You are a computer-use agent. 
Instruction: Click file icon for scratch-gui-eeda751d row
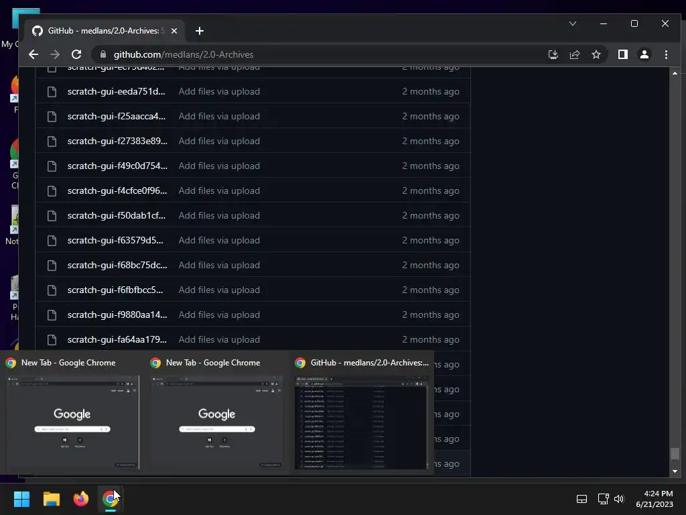[x=52, y=91]
